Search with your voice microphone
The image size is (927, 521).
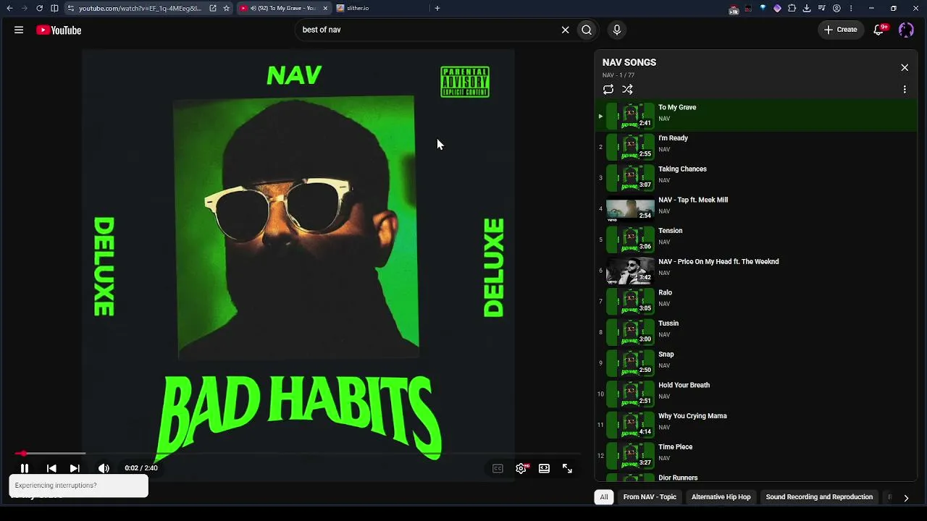617,30
